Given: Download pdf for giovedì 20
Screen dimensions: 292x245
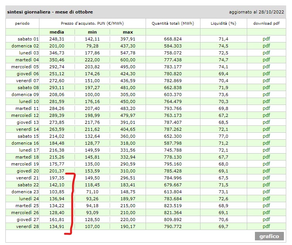Looking at the screenshot, I should [266, 171].
